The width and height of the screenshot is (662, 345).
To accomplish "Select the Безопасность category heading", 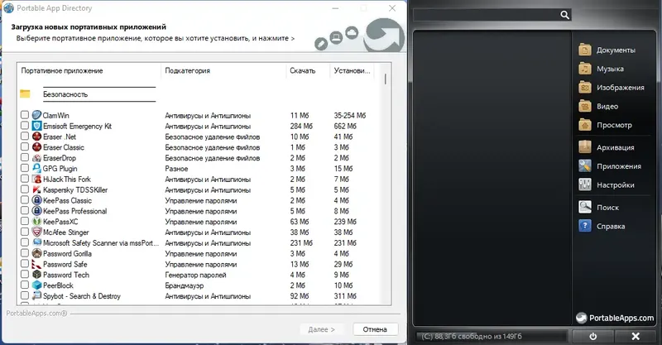I will pos(65,94).
